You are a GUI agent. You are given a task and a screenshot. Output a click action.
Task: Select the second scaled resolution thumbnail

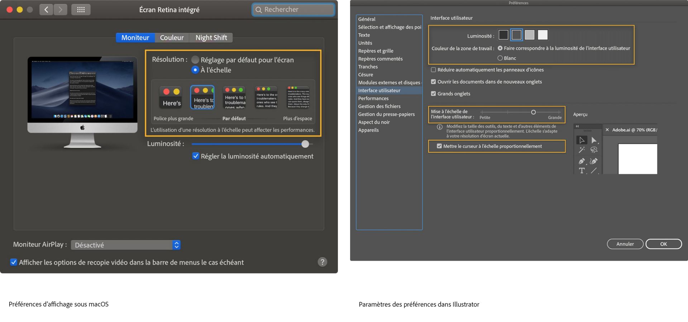click(x=202, y=98)
